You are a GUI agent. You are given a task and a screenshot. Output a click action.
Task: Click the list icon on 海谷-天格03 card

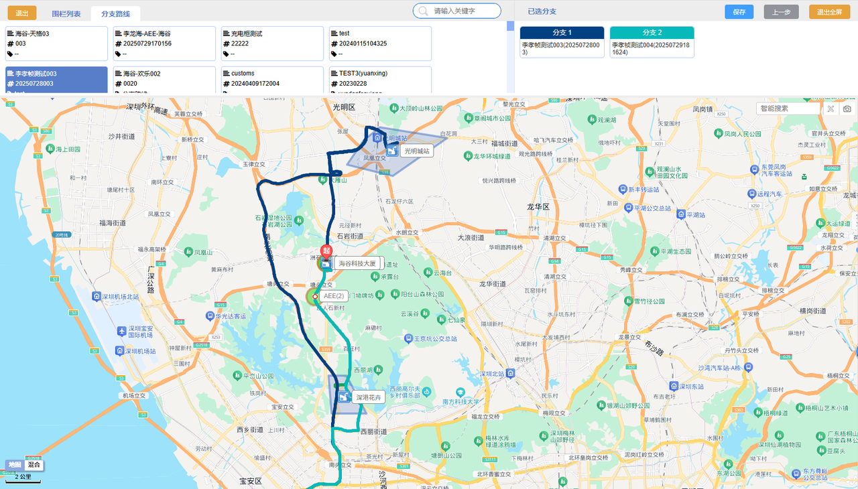tap(10, 33)
